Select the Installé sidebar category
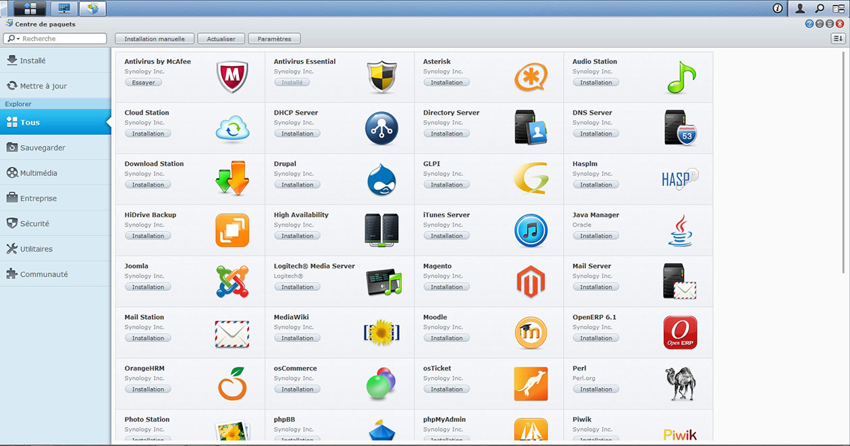Image resolution: width=850 pixels, height=446 pixels. pyautogui.click(x=55, y=60)
